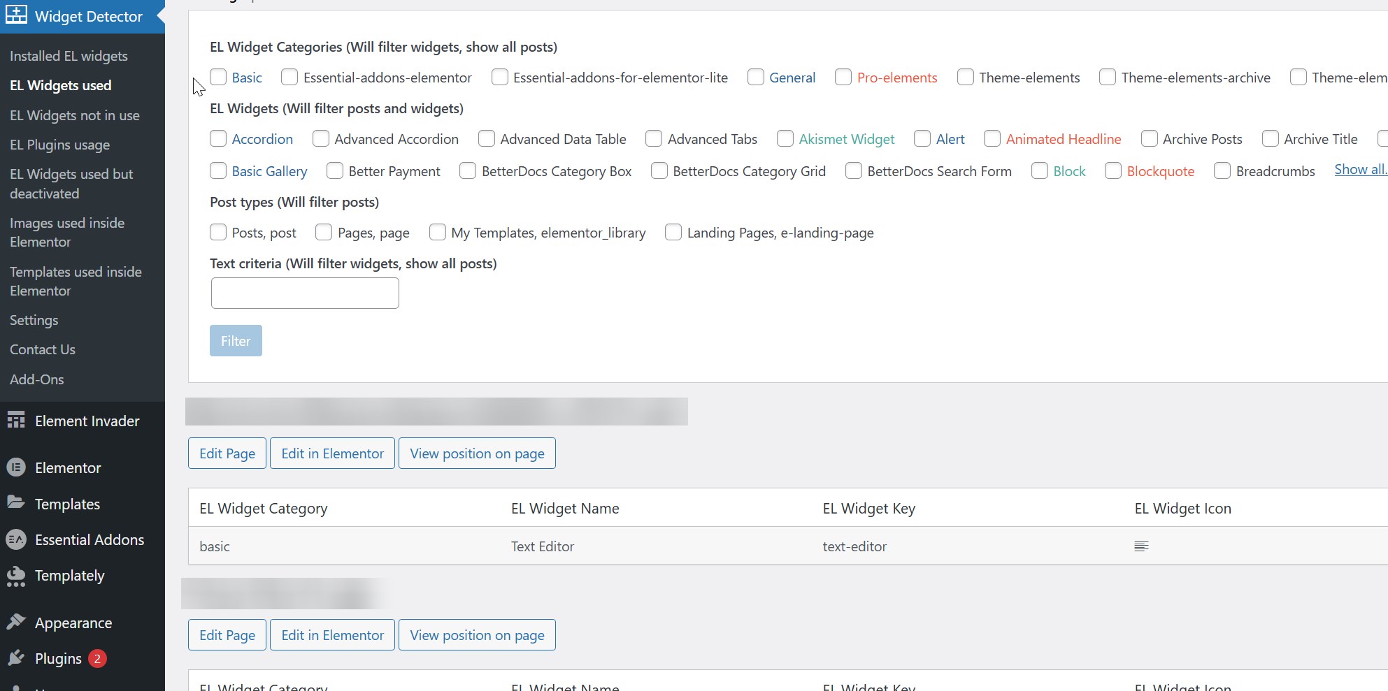
Task: Enable the Basic category checkbox
Action: [218, 77]
